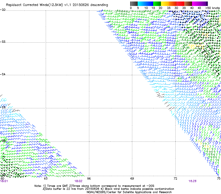Click the '35' legend scale label
Image resolution: width=221 pixels, height=194 pixels.
point(184,8)
